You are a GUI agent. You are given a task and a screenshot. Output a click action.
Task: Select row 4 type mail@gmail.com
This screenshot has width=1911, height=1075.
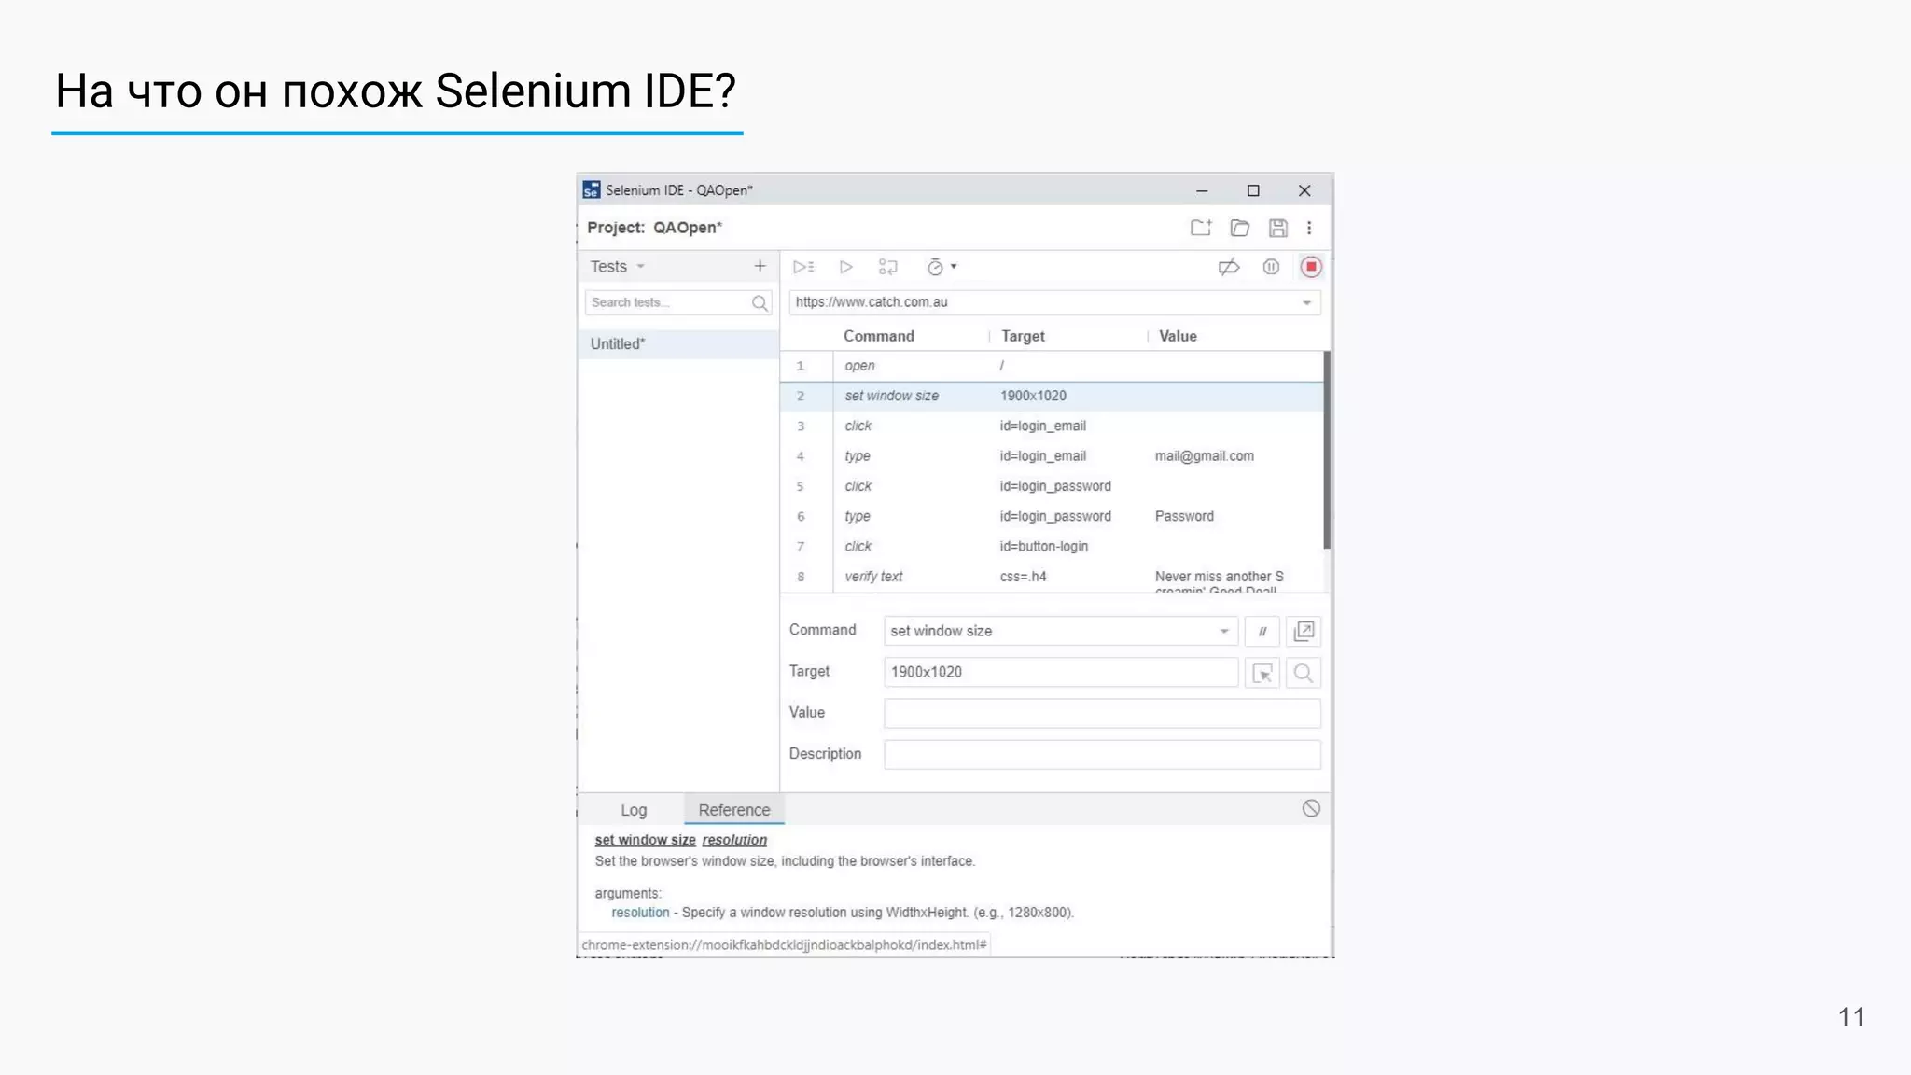click(1052, 456)
